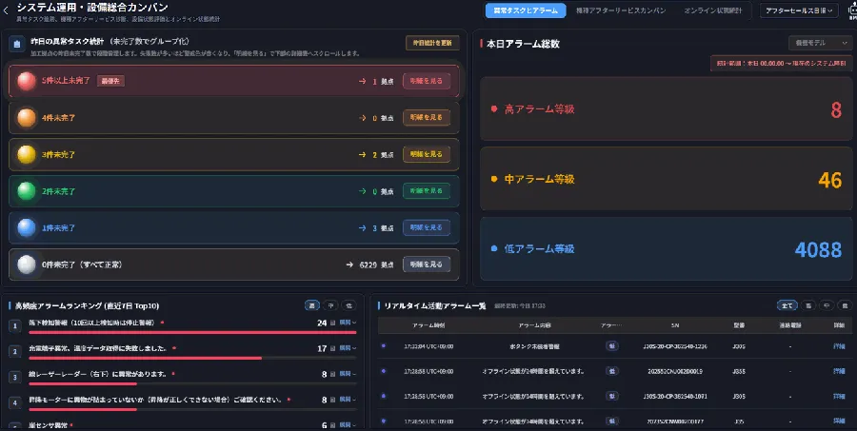Select the 高 filter in the alarm ranking panel
Image resolution: width=857 pixels, height=431 pixels.
pos(312,306)
